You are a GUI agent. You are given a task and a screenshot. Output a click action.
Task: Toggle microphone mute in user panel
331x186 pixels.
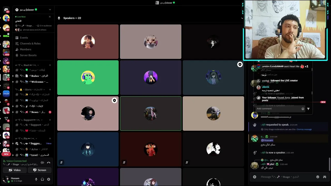click(x=36, y=179)
